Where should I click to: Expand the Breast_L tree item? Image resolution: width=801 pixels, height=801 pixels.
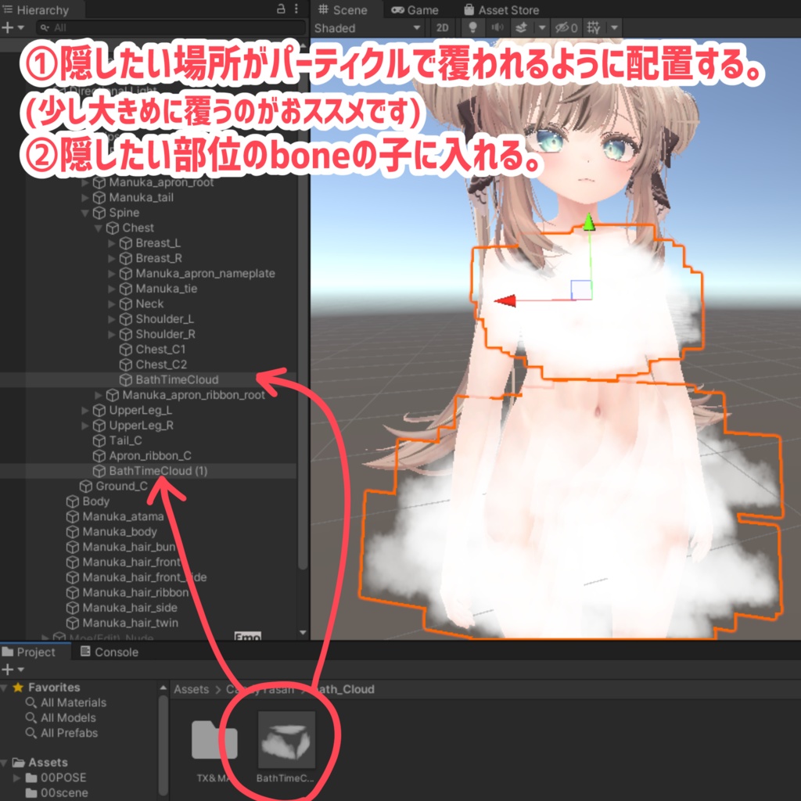pyautogui.click(x=113, y=242)
